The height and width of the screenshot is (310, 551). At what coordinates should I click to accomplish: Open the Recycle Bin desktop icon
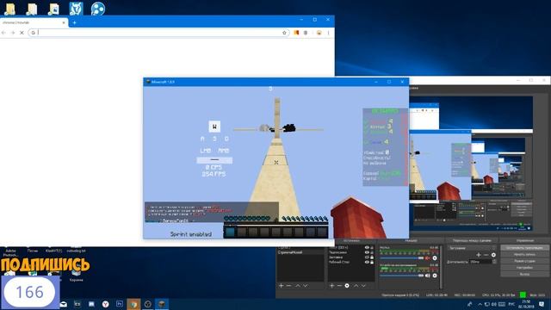76,276
